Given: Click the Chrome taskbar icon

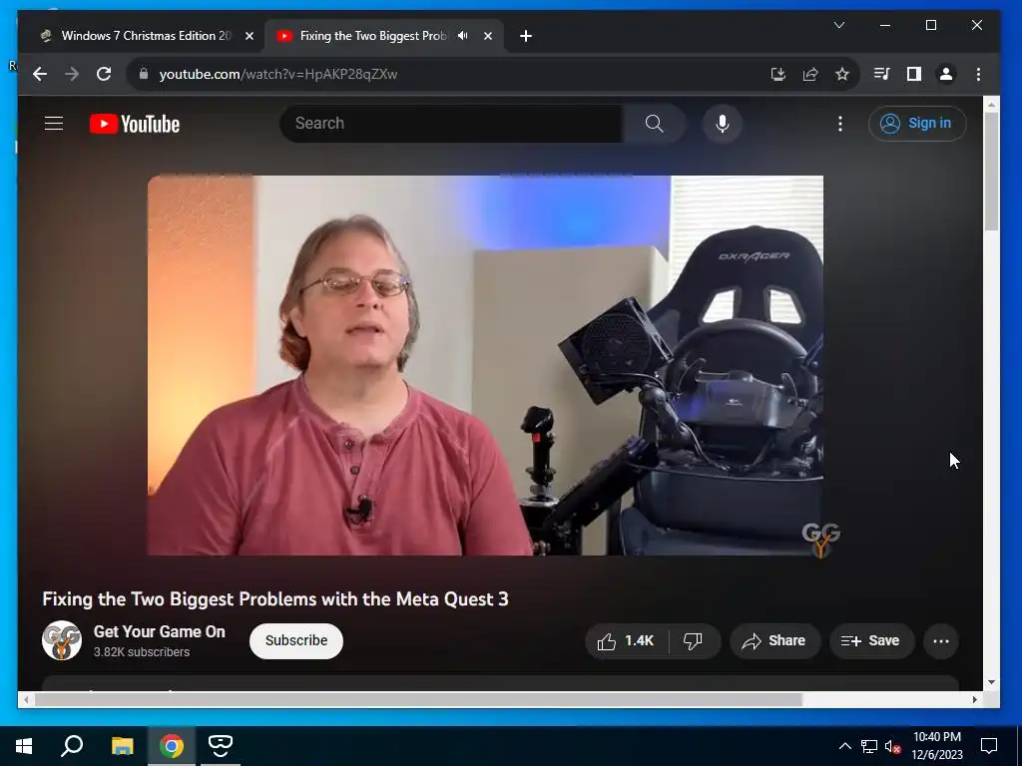Looking at the screenshot, I should [x=172, y=746].
